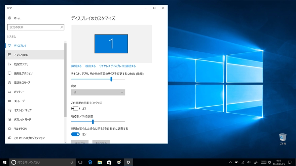Click the search magnifier icon in settings
The image size is (296, 166).
[x=62, y=27]
